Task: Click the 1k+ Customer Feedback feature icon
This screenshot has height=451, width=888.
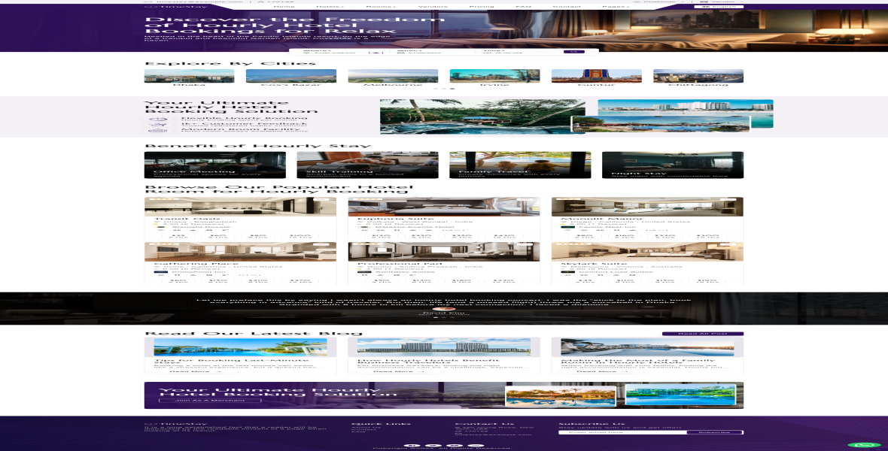Action: pyautogui.click(x=157, y=125)
